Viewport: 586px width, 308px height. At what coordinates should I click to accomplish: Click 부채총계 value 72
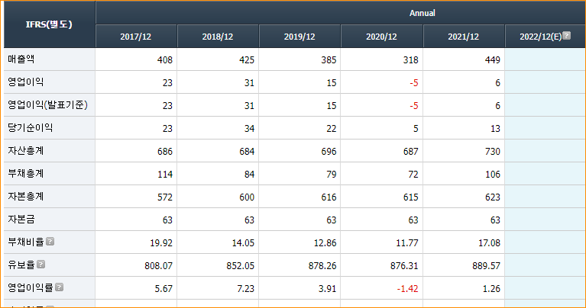[x=413, y=174]
